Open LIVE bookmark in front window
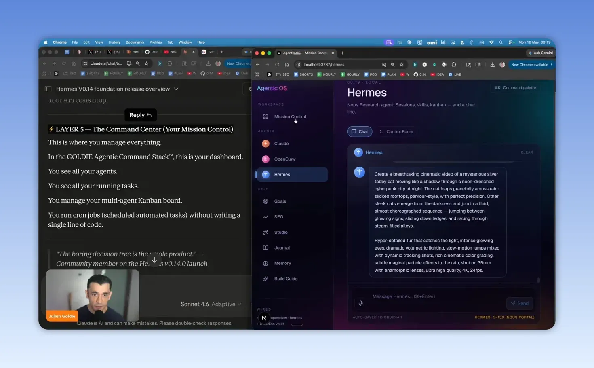The height and width of the screenshot is (368, 594). coord(455,75)
